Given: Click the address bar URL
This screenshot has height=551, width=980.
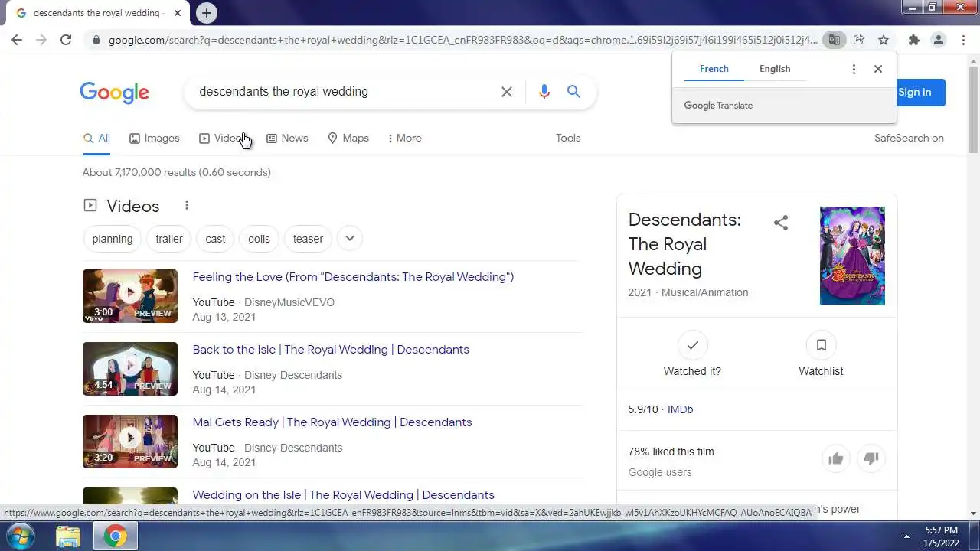Looking at the screenshot, I should [462, 40].
